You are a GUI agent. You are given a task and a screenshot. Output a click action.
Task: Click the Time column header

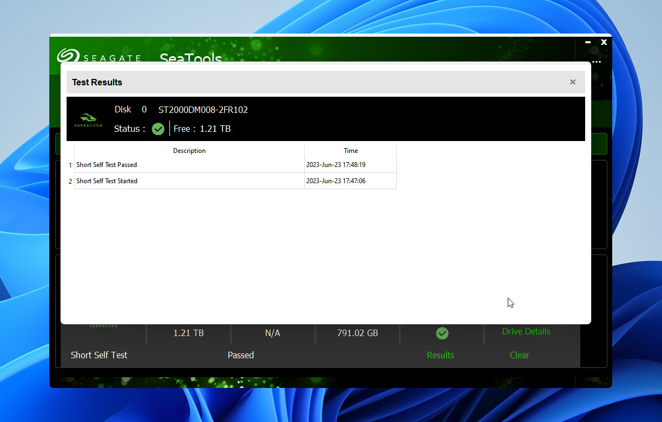(351, 151)
